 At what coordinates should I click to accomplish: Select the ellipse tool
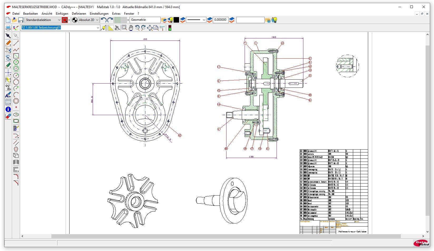[16, 115]
